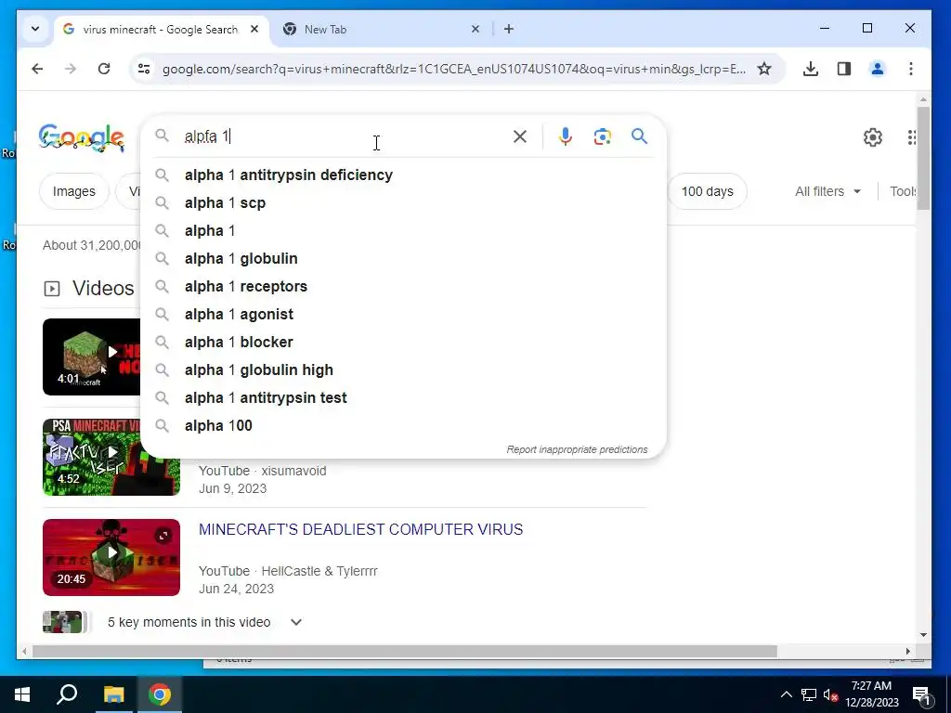This screenshot has width=951, height=713.
Task: Open the Windows Start menu
Action: tap(22, 694)
